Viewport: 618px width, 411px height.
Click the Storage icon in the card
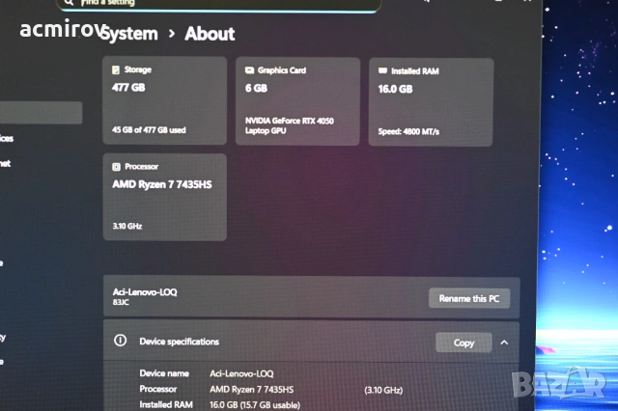click(x=116, y=70)
